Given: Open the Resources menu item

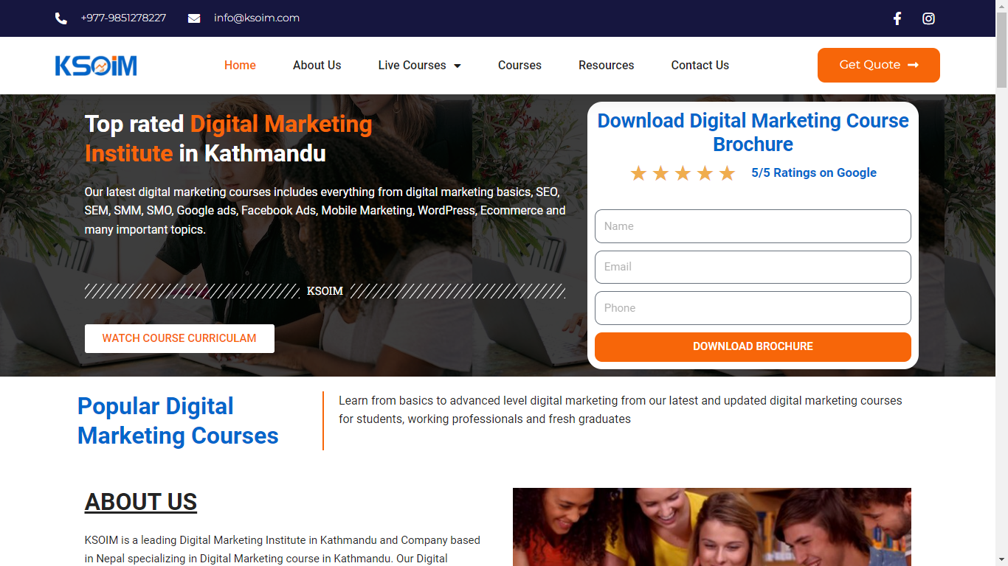Looking at the screenshot, I should [x=607, y=65].
